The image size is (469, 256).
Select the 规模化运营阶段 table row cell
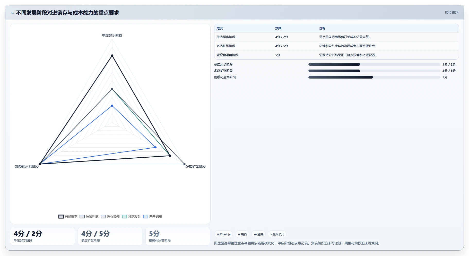point(227,55)
